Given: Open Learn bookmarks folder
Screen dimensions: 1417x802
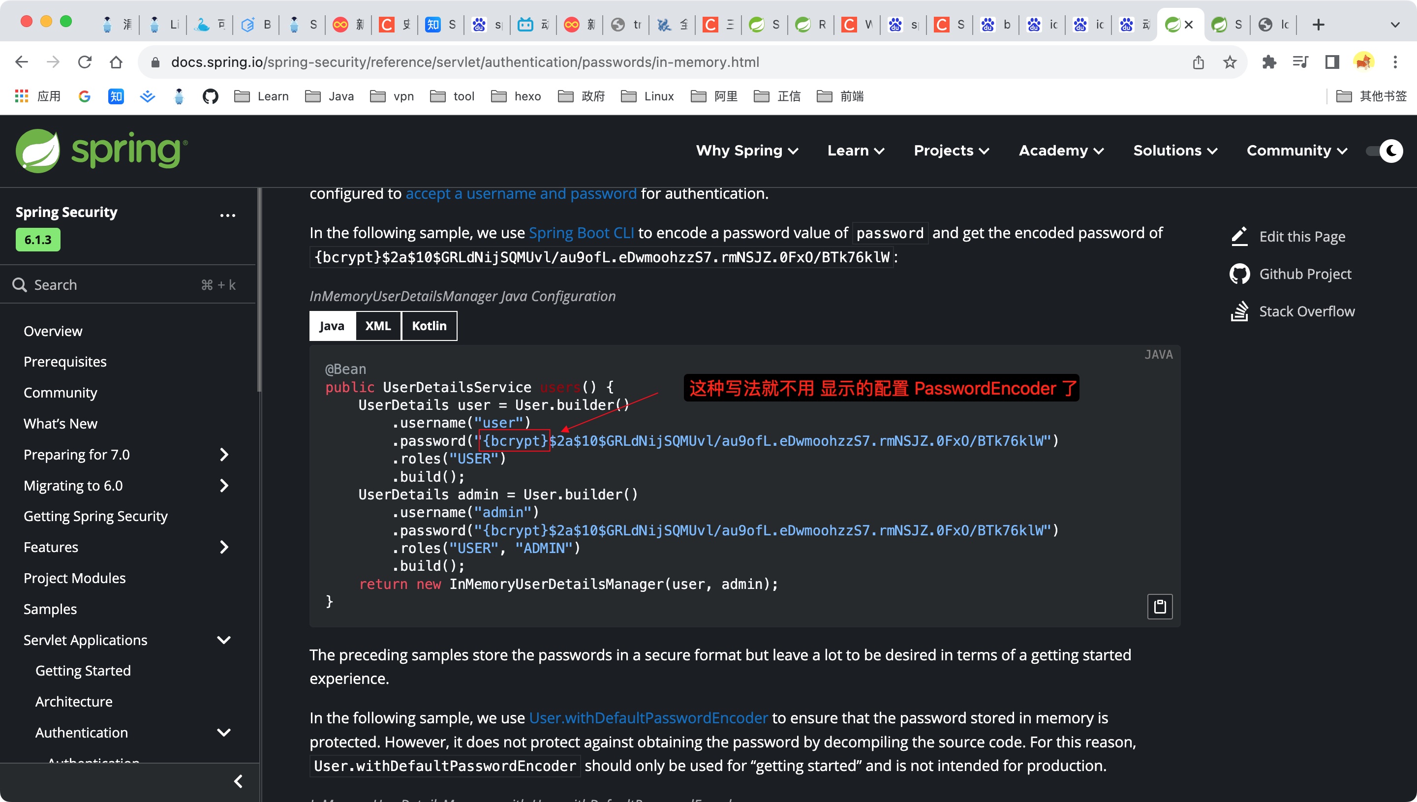Looking at the screenshot, I should coord(262,96).
